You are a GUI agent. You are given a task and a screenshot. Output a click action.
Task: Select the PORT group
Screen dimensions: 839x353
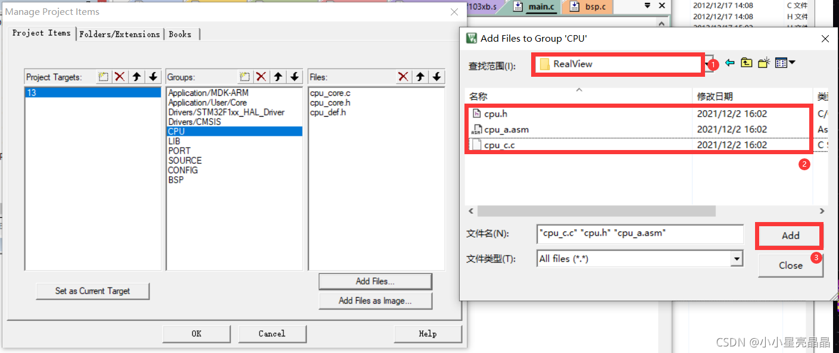click(179, 151)
